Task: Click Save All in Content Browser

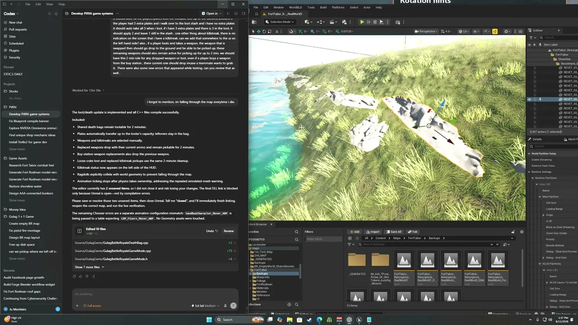Action: [393, 232]
